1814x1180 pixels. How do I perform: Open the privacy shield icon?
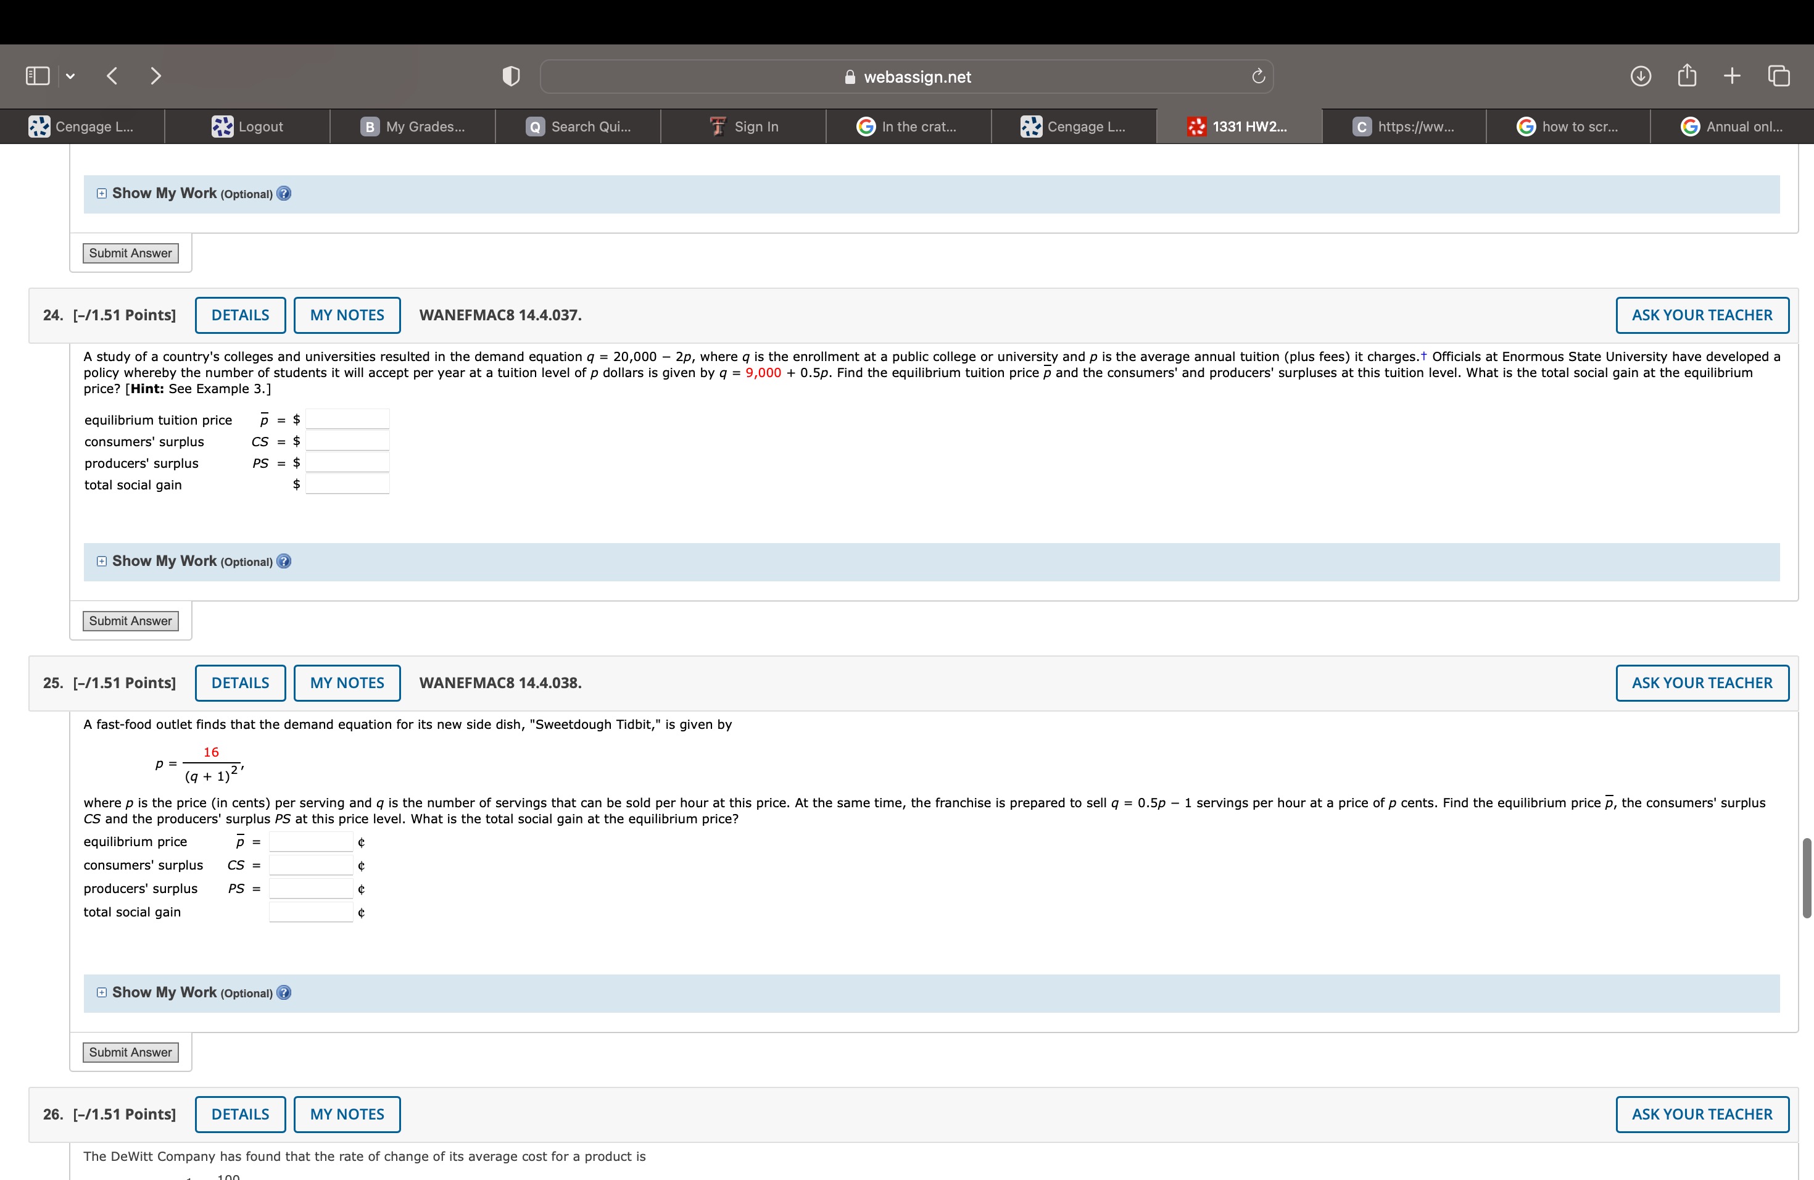511,77
